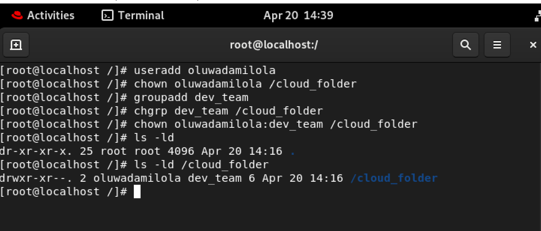The width and height of the screenshot is (541, 231).
Task: Click the drwxr-xr-- permissions output text
Action: pos(36,178)
